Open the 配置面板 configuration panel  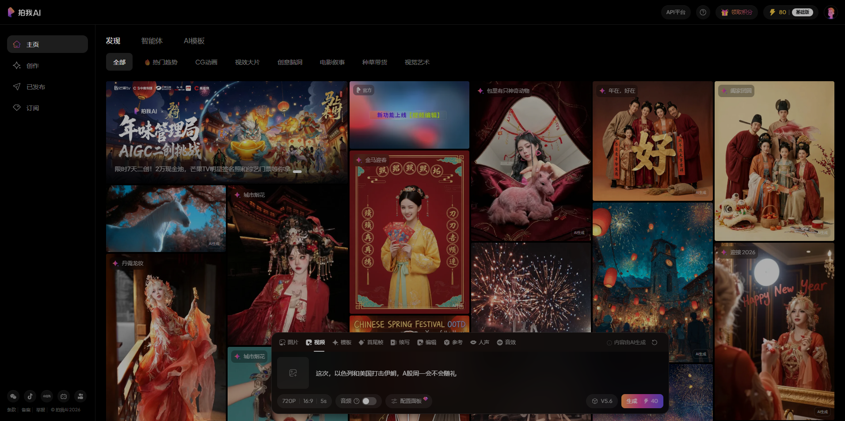tap(408, 401)
